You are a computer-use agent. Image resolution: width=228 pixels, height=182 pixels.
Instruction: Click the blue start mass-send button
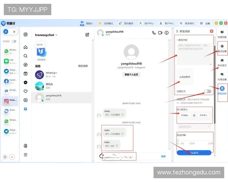tap(194, 152)
